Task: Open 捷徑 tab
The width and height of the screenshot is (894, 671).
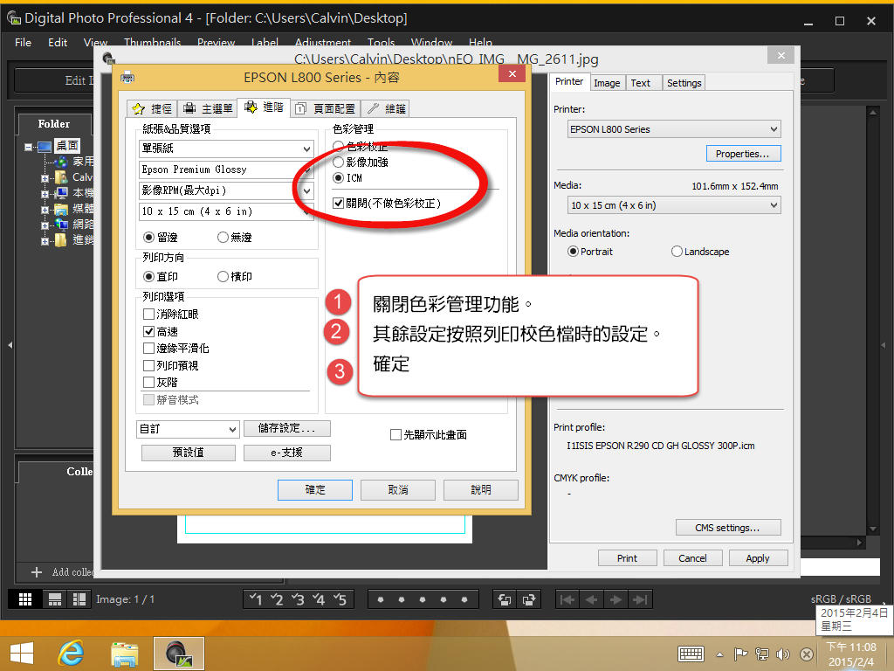Action: (152, 108)
